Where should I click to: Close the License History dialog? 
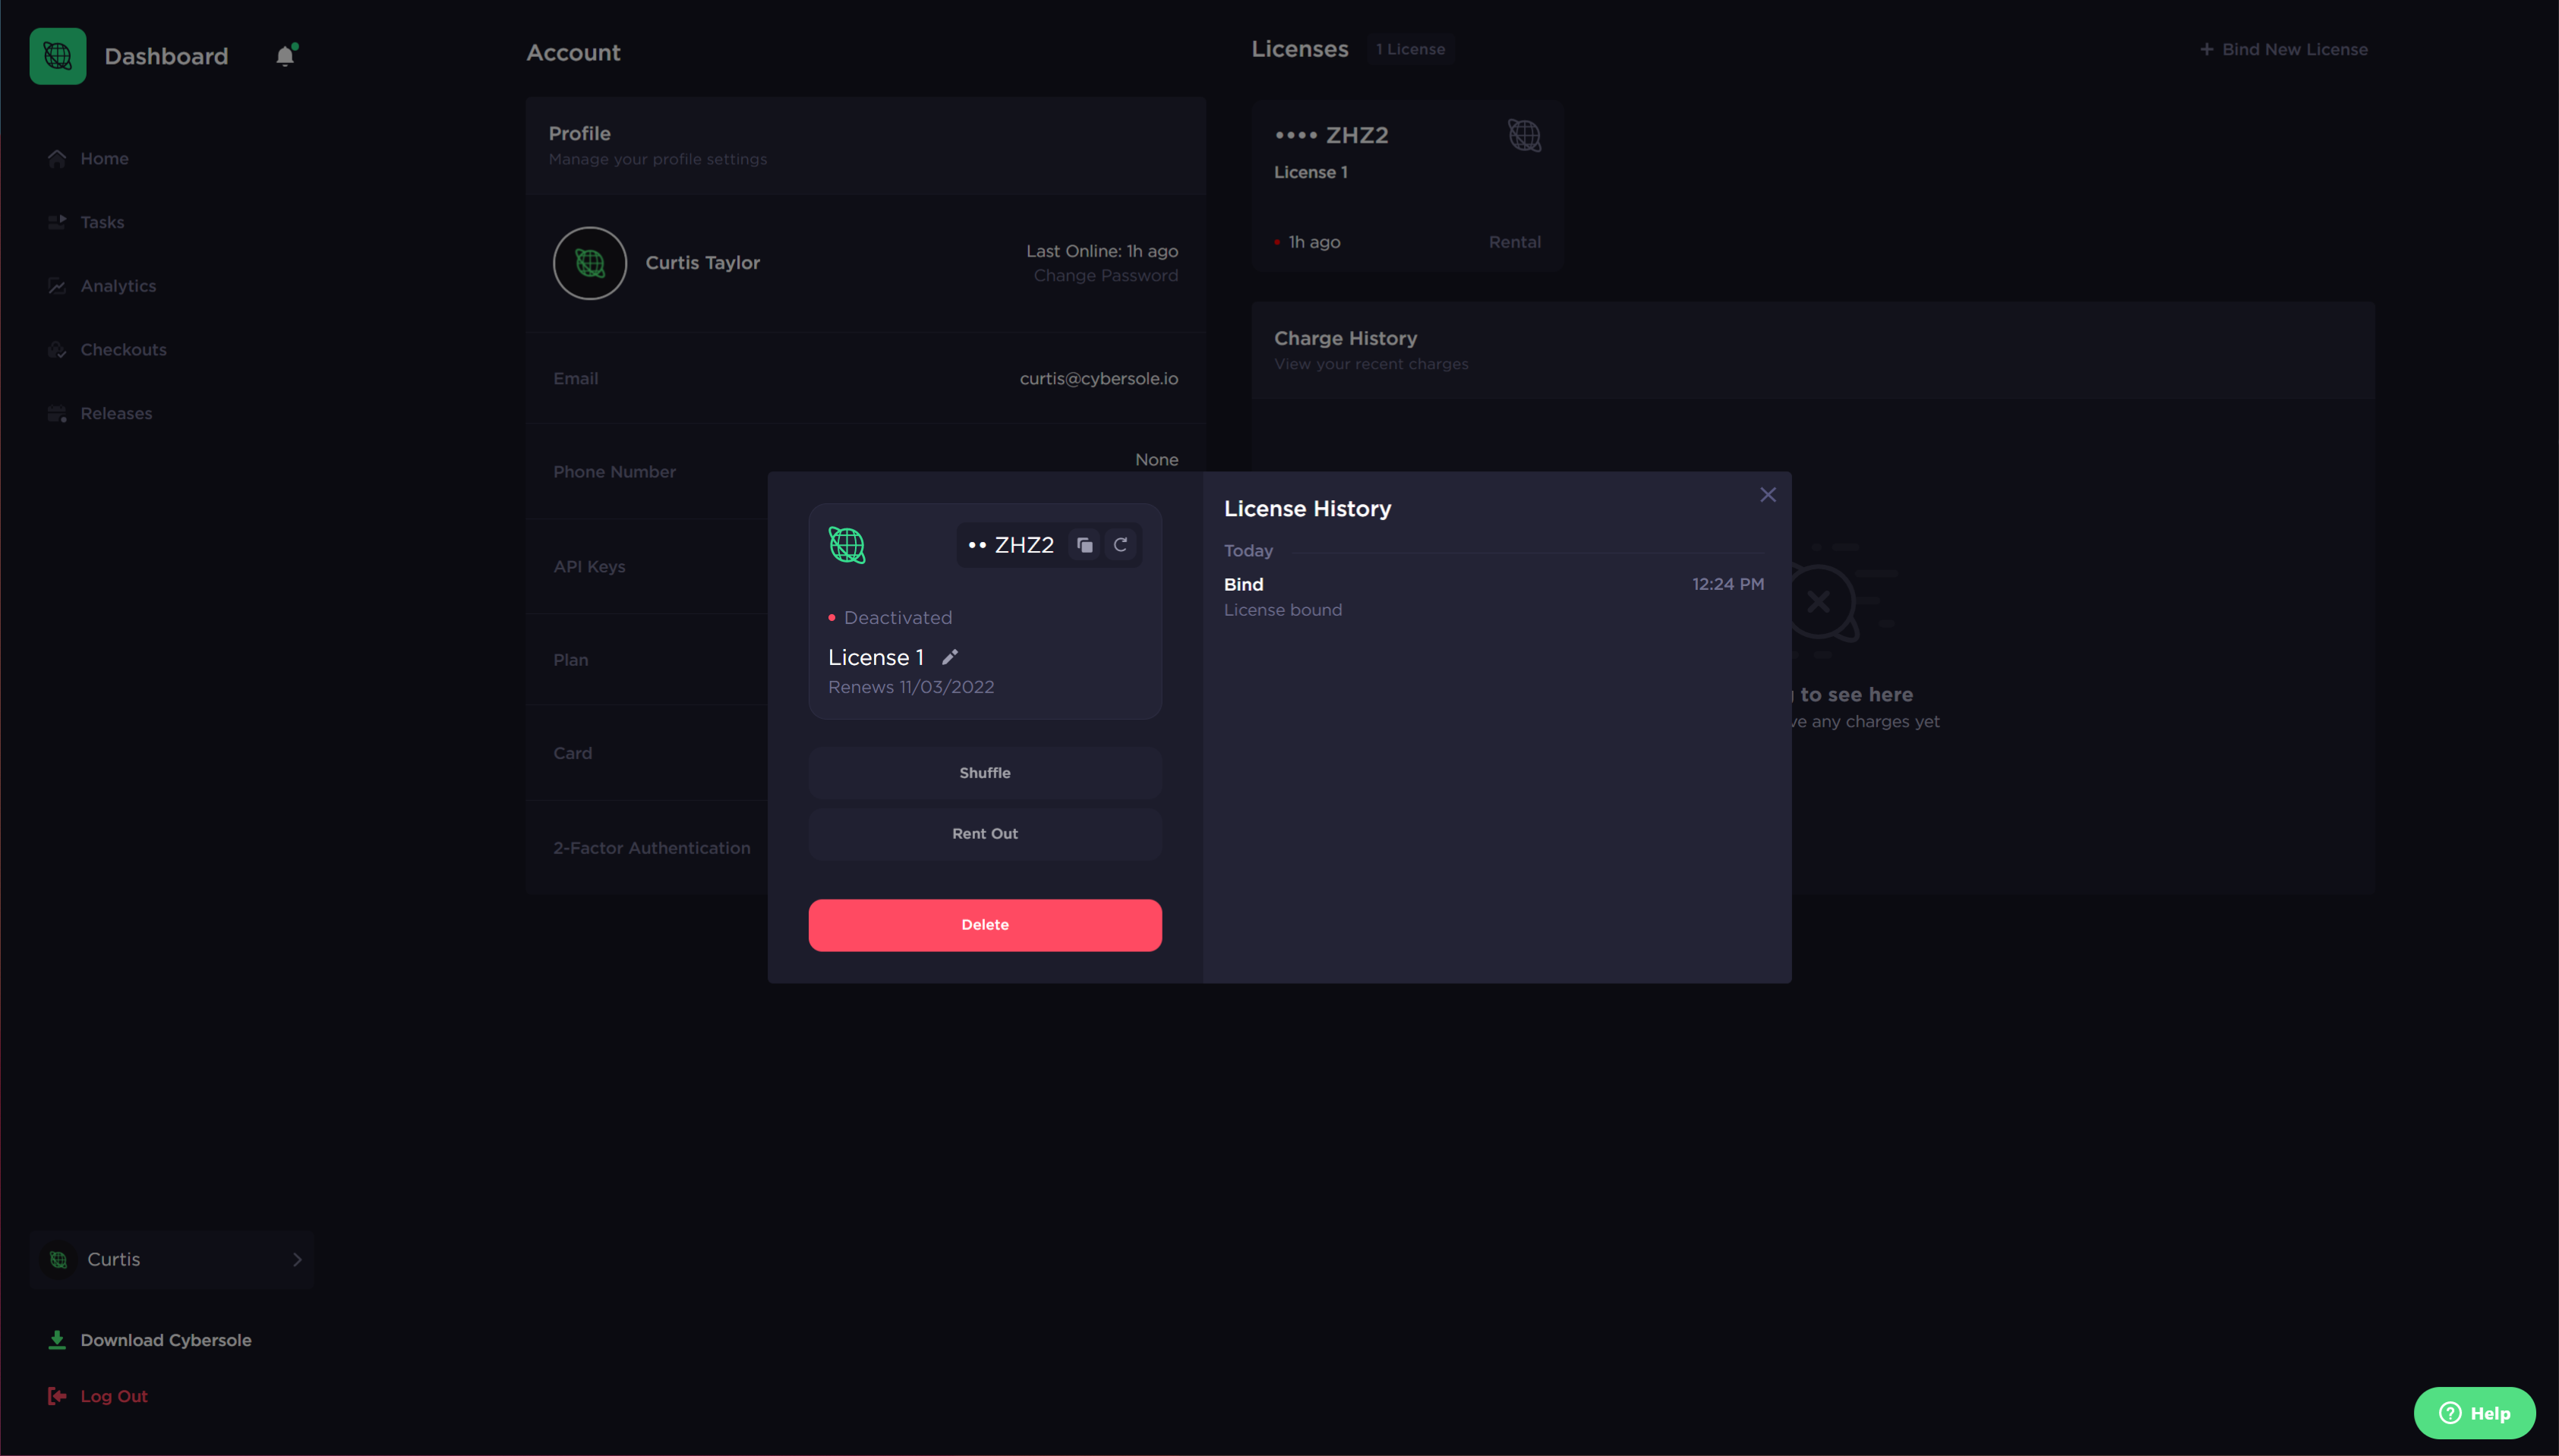point(1767,495)
